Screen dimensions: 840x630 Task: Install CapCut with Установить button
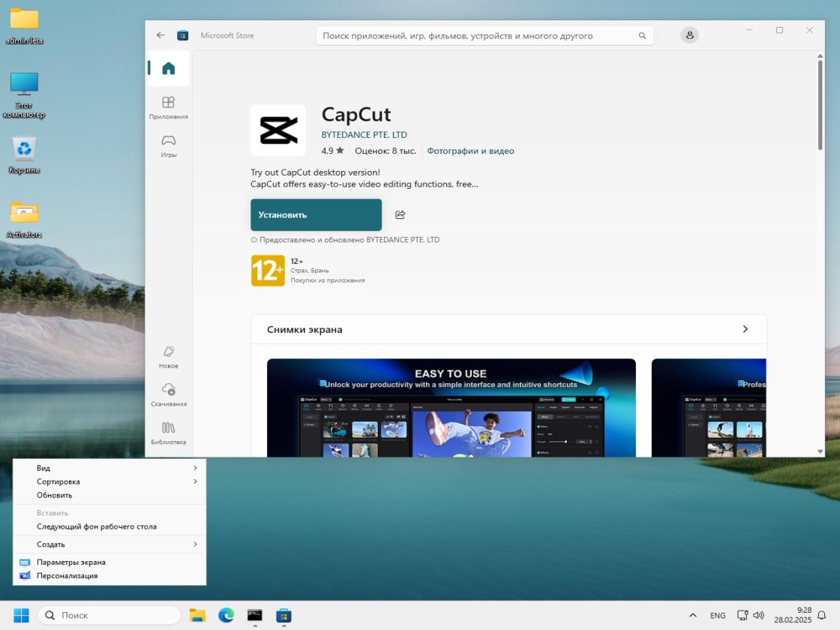click(x=316, y=214)
